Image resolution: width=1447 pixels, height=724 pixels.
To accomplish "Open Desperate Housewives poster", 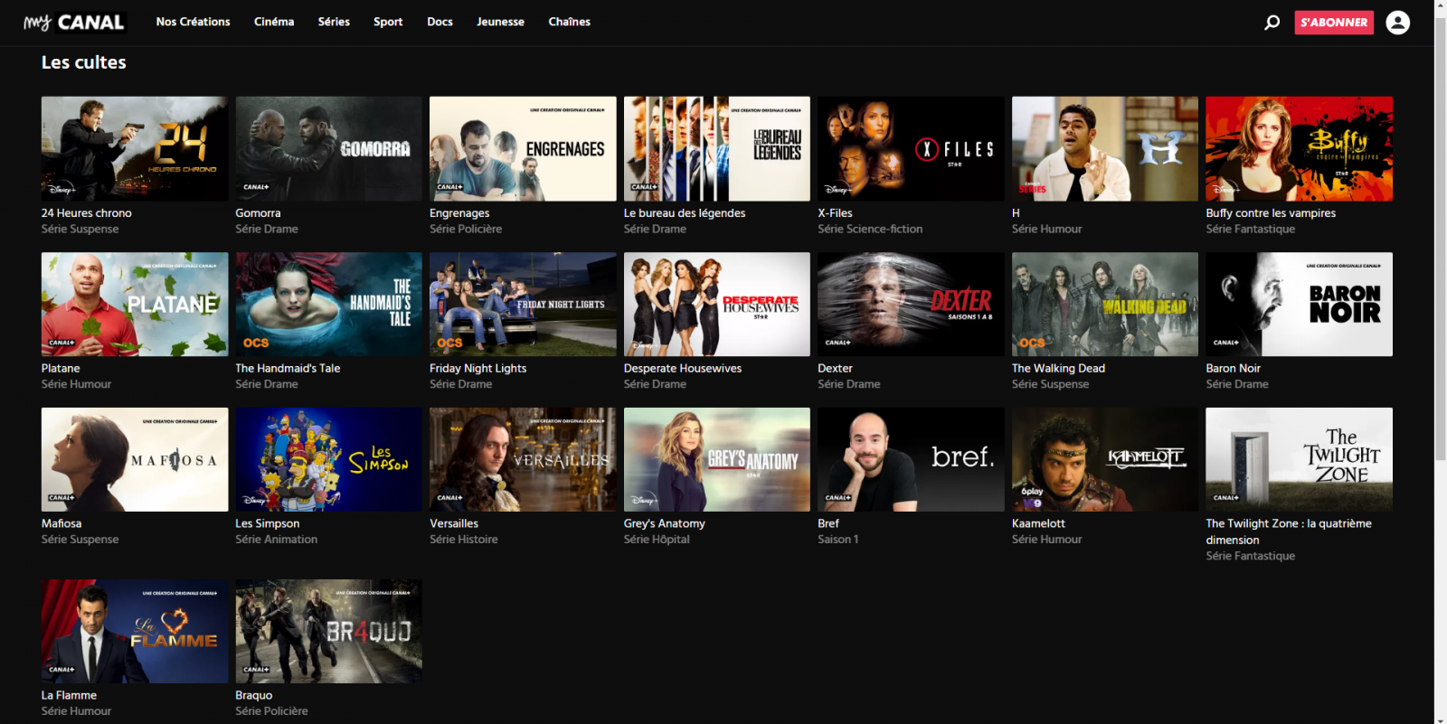I will tap(716, 304).
